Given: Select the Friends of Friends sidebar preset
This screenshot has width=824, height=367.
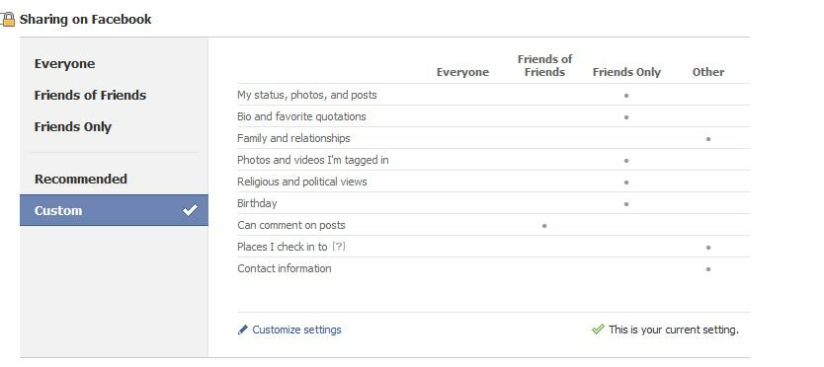Looking at the screenshot, I should point(90,96).
